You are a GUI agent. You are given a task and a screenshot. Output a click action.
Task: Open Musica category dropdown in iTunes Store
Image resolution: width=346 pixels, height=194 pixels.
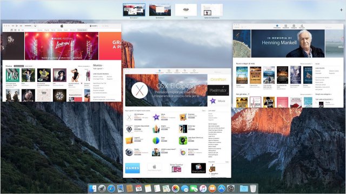98,65
